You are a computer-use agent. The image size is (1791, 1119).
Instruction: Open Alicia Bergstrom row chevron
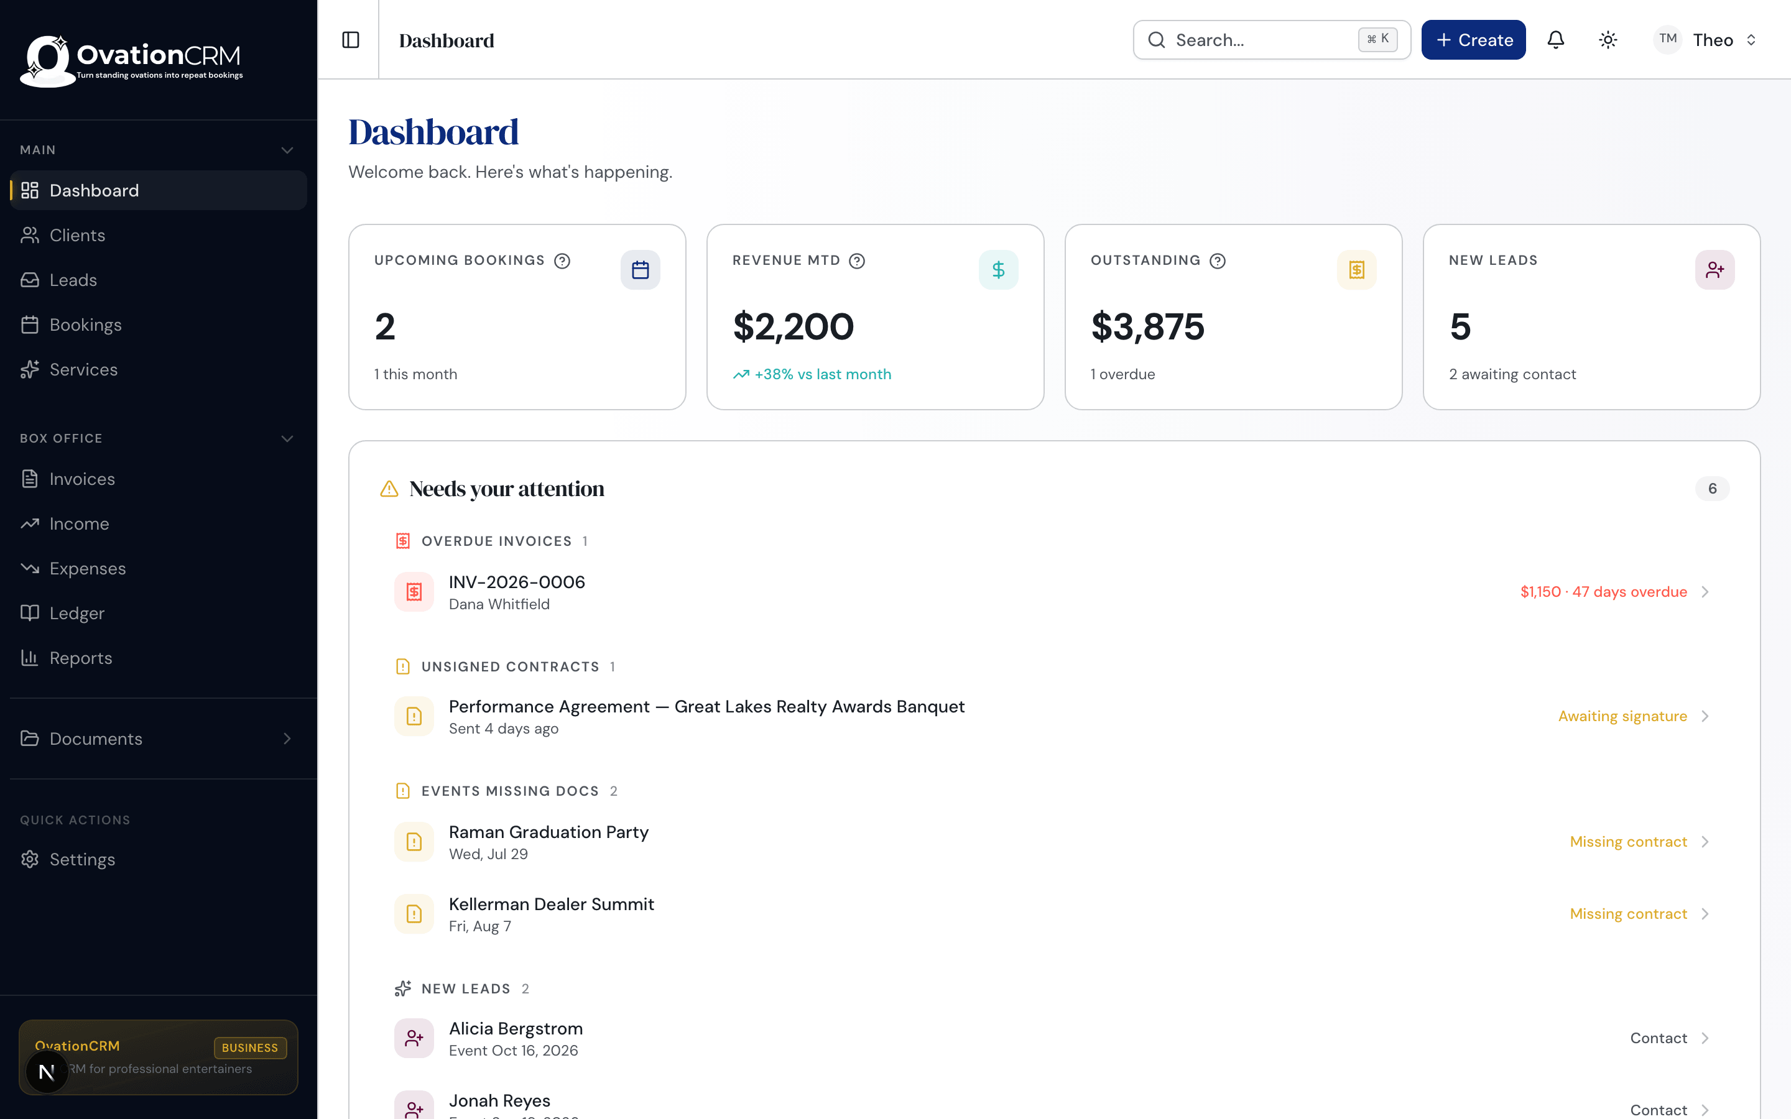click(1705, 1038)
